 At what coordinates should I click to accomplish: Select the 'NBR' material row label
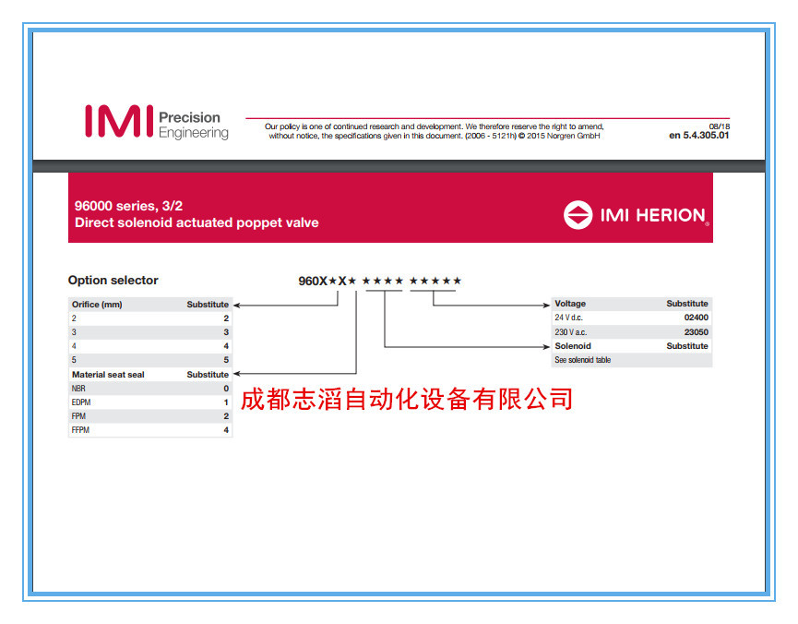coord(78,388)
